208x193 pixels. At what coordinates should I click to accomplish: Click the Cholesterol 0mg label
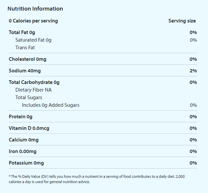(27, 59)
